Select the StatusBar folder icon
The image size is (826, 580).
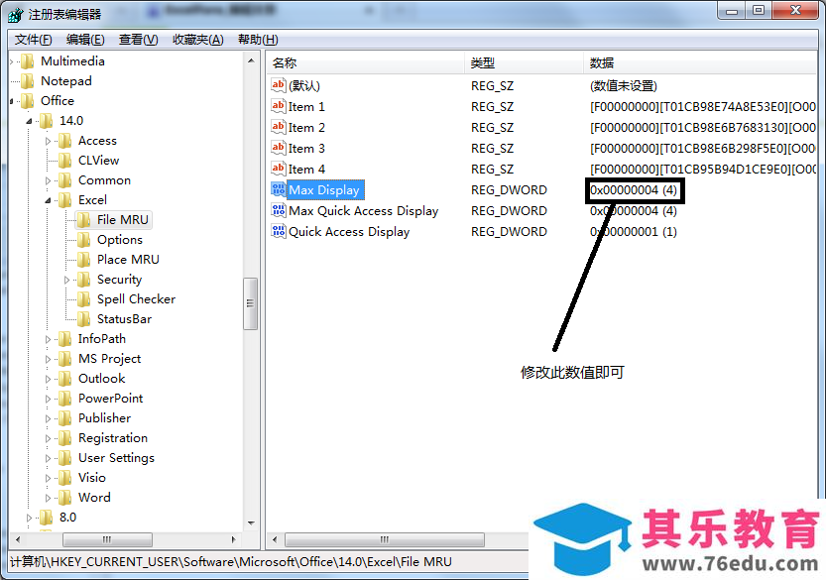pyautogui.click(x=84, y=319)
